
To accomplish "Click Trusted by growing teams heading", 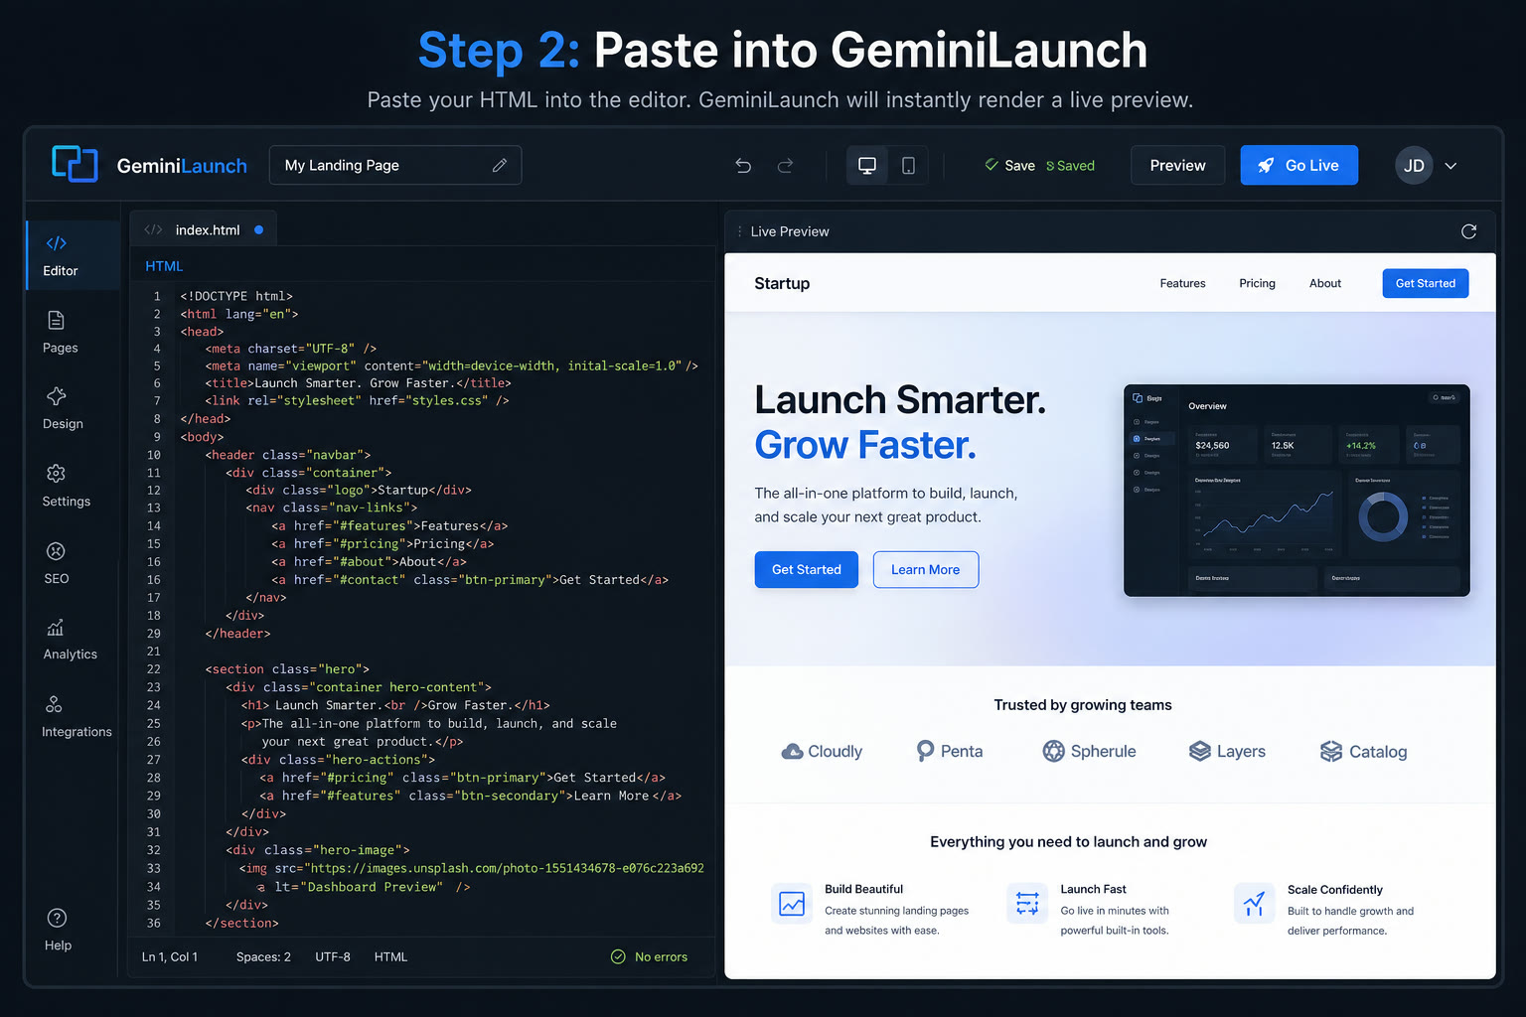I will click(1083, 705).
